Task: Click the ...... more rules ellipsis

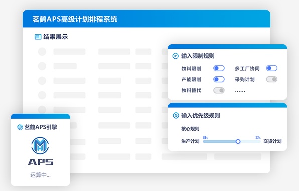Action: (240, 92)
